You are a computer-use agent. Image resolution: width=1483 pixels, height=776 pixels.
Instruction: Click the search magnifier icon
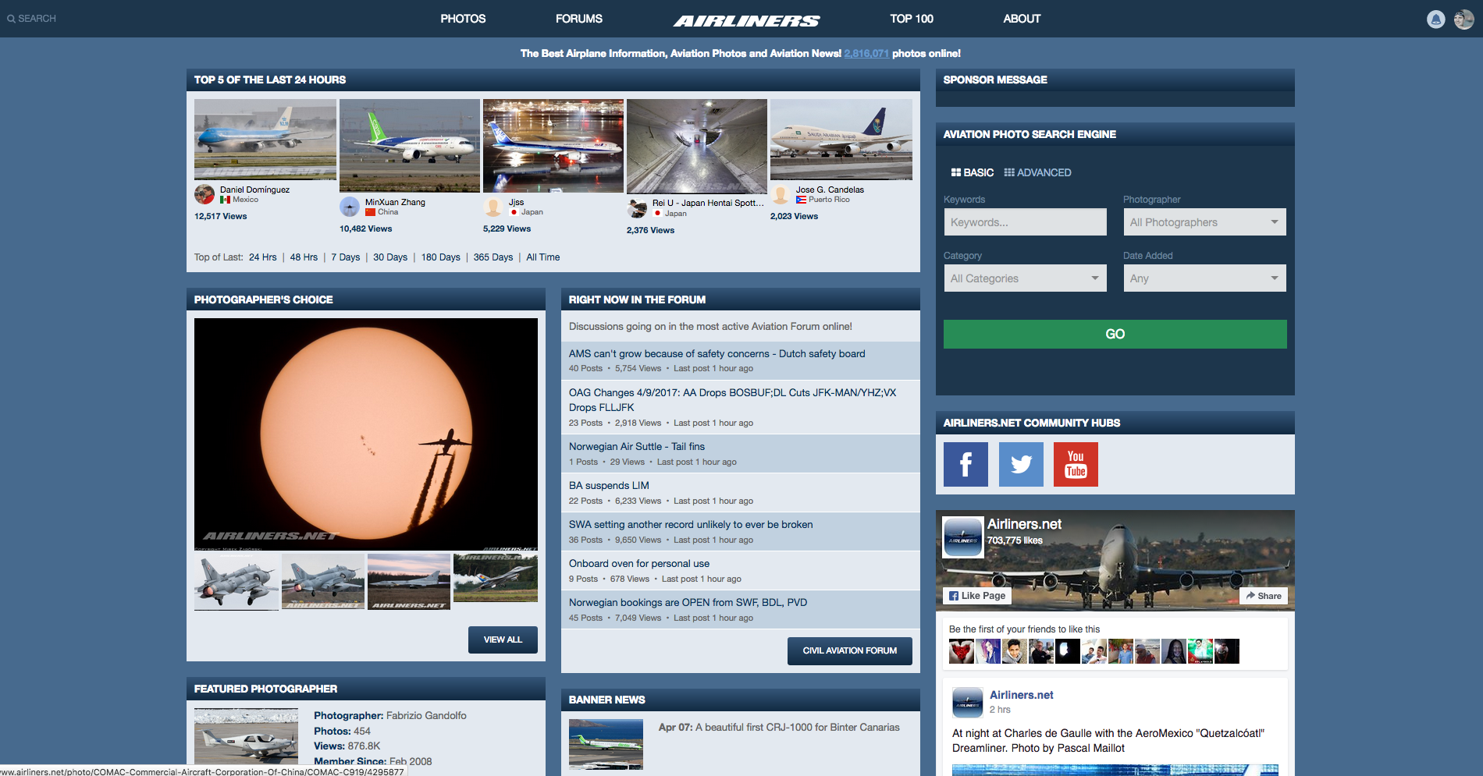[11, 19]
